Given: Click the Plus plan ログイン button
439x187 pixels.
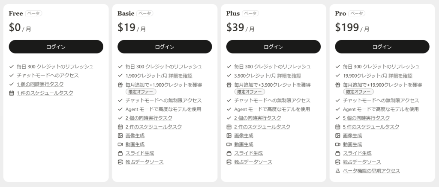Looking at the screenshot, I should [273, 47].
